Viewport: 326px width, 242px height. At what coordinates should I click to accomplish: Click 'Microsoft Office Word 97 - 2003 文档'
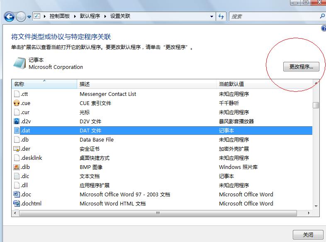point(125,194)
